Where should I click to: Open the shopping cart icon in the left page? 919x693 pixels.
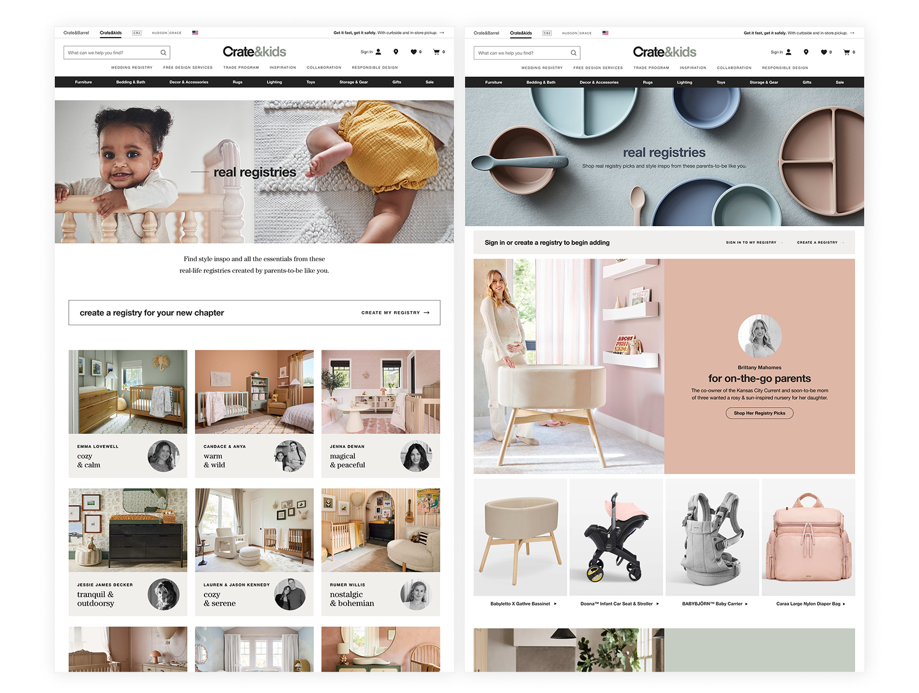[x=436, y=52]
